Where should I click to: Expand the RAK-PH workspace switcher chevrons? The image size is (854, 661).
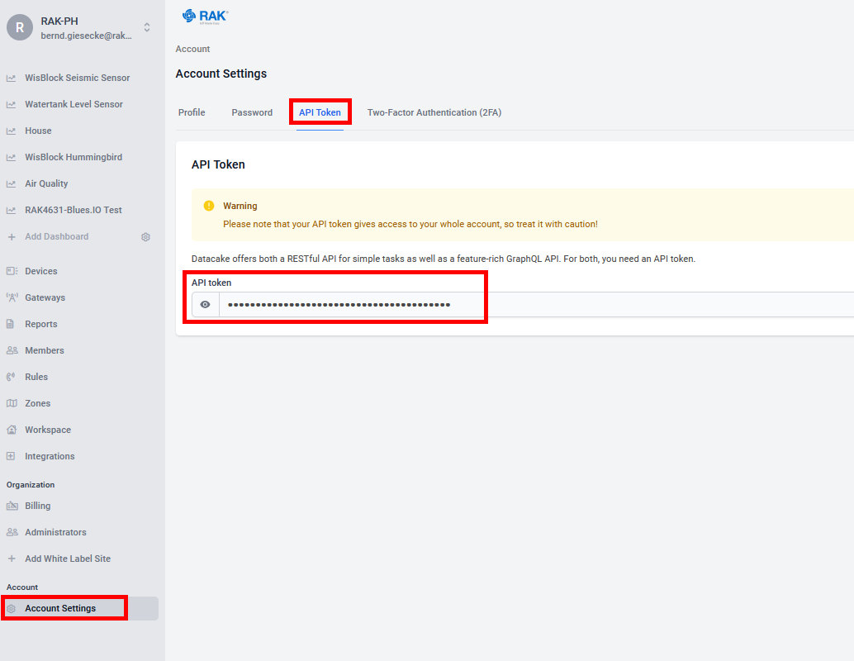pyautogui.click(x=147, y=27)
